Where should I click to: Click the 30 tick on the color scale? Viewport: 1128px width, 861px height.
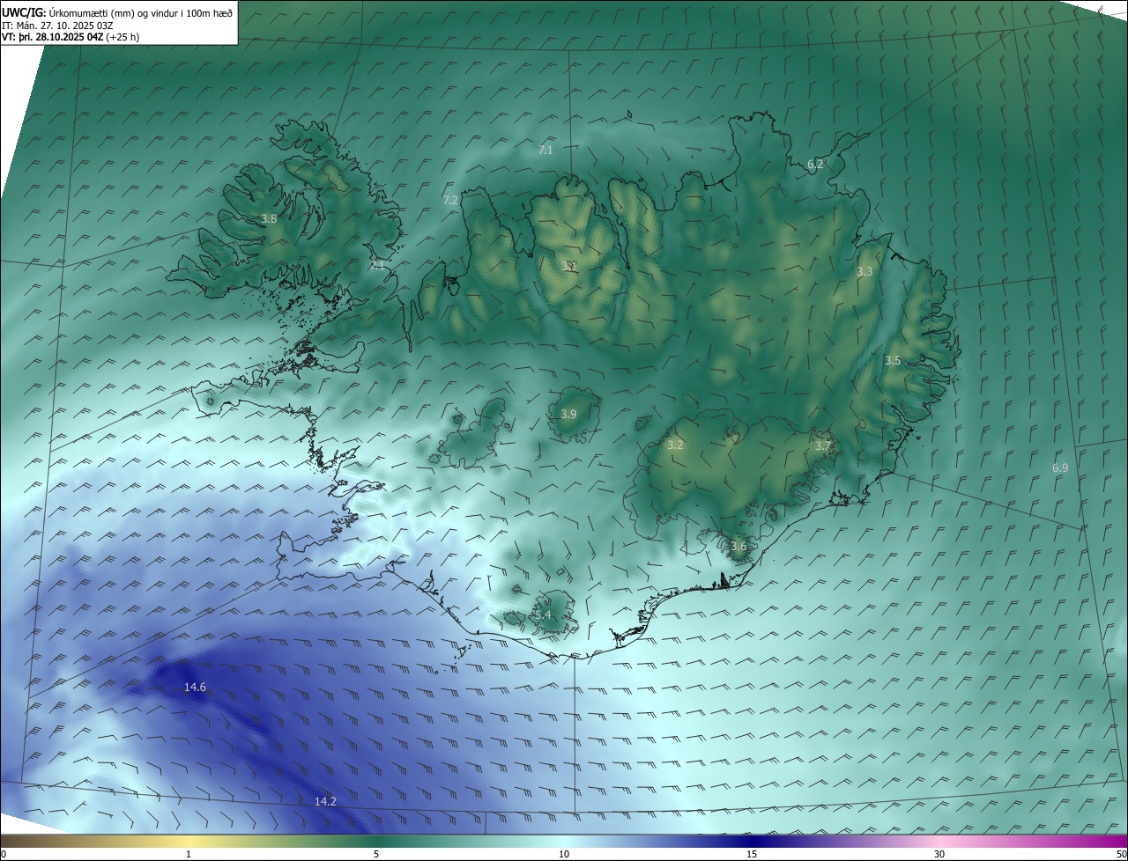tap(939, 854)
